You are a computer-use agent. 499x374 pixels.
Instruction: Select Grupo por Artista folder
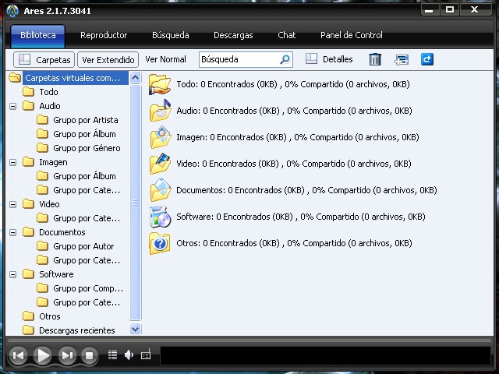coord(85,120)
